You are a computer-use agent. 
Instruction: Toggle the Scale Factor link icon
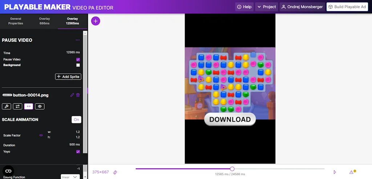(41, 135)
